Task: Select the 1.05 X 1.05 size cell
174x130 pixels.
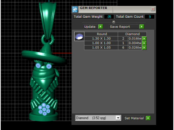Action: coord(101,48)
